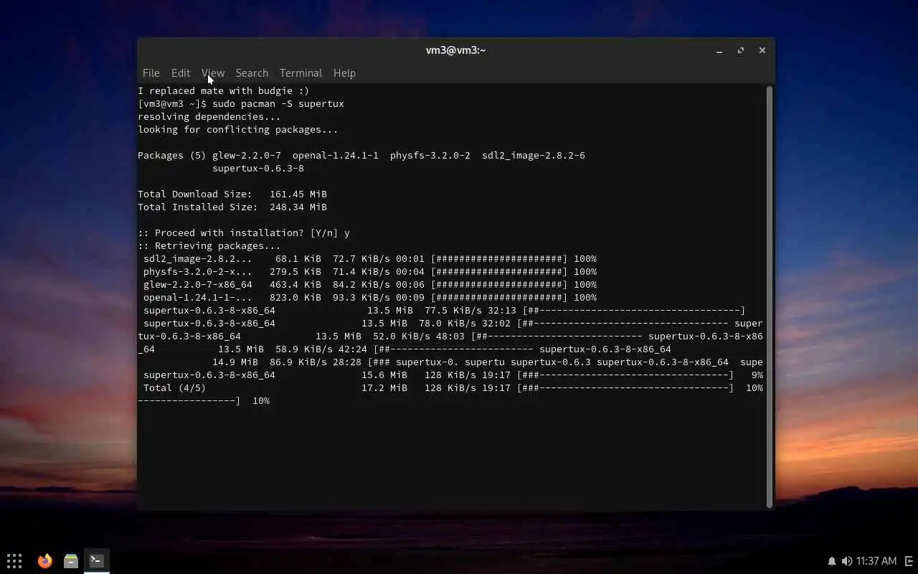Click the terminal's vertical scrollbar

pos(770,297)
